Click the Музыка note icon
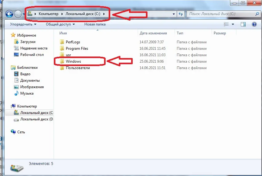 coord(16,93)
